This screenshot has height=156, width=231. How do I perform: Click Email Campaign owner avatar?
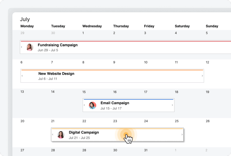(93, 106)
